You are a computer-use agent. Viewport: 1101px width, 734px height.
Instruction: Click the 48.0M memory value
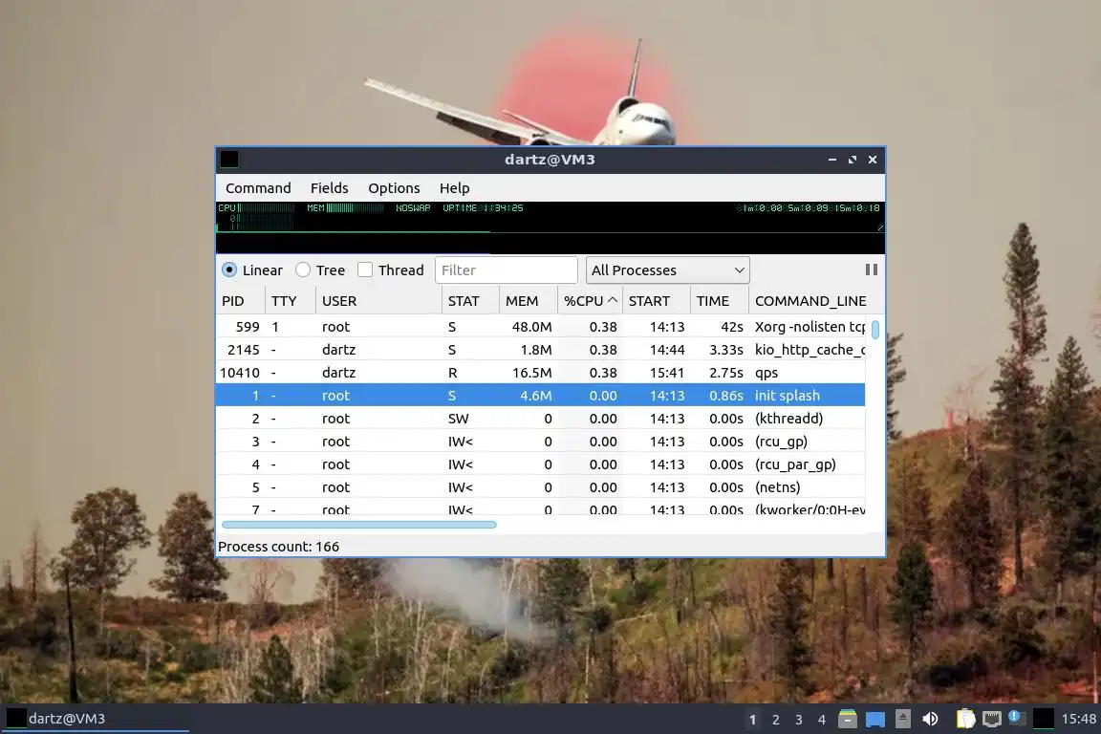click(x=531, y=327)
